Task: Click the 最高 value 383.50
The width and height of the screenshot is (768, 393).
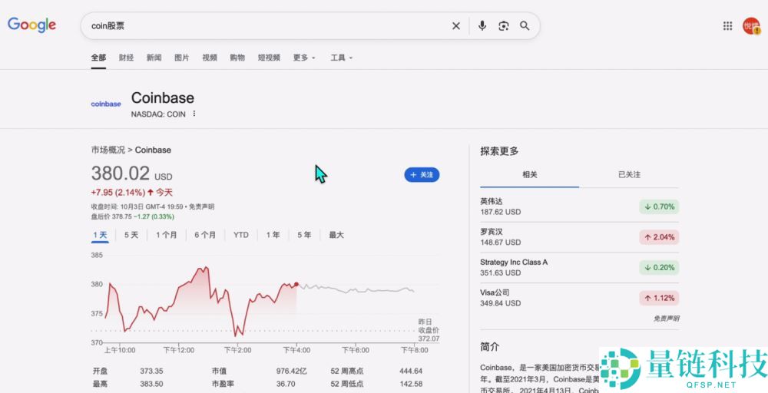Action: point(151,384)
